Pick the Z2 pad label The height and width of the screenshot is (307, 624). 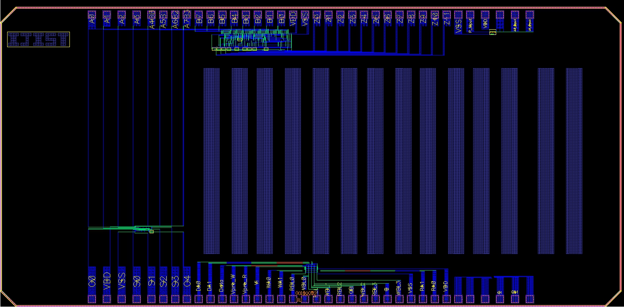pyautogui.click(x=341, y=19)
